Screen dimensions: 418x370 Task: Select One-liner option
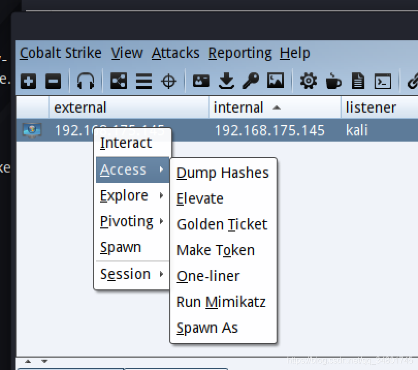click(223, 276)
